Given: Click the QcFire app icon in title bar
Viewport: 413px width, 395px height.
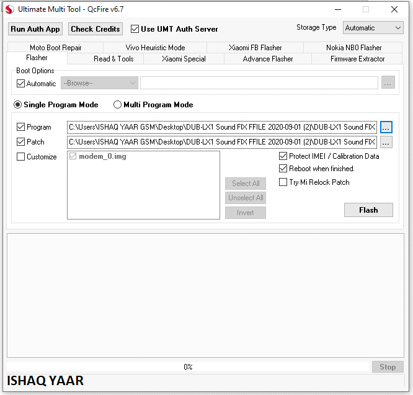Looking at the screenshot, I should point(10,9).
